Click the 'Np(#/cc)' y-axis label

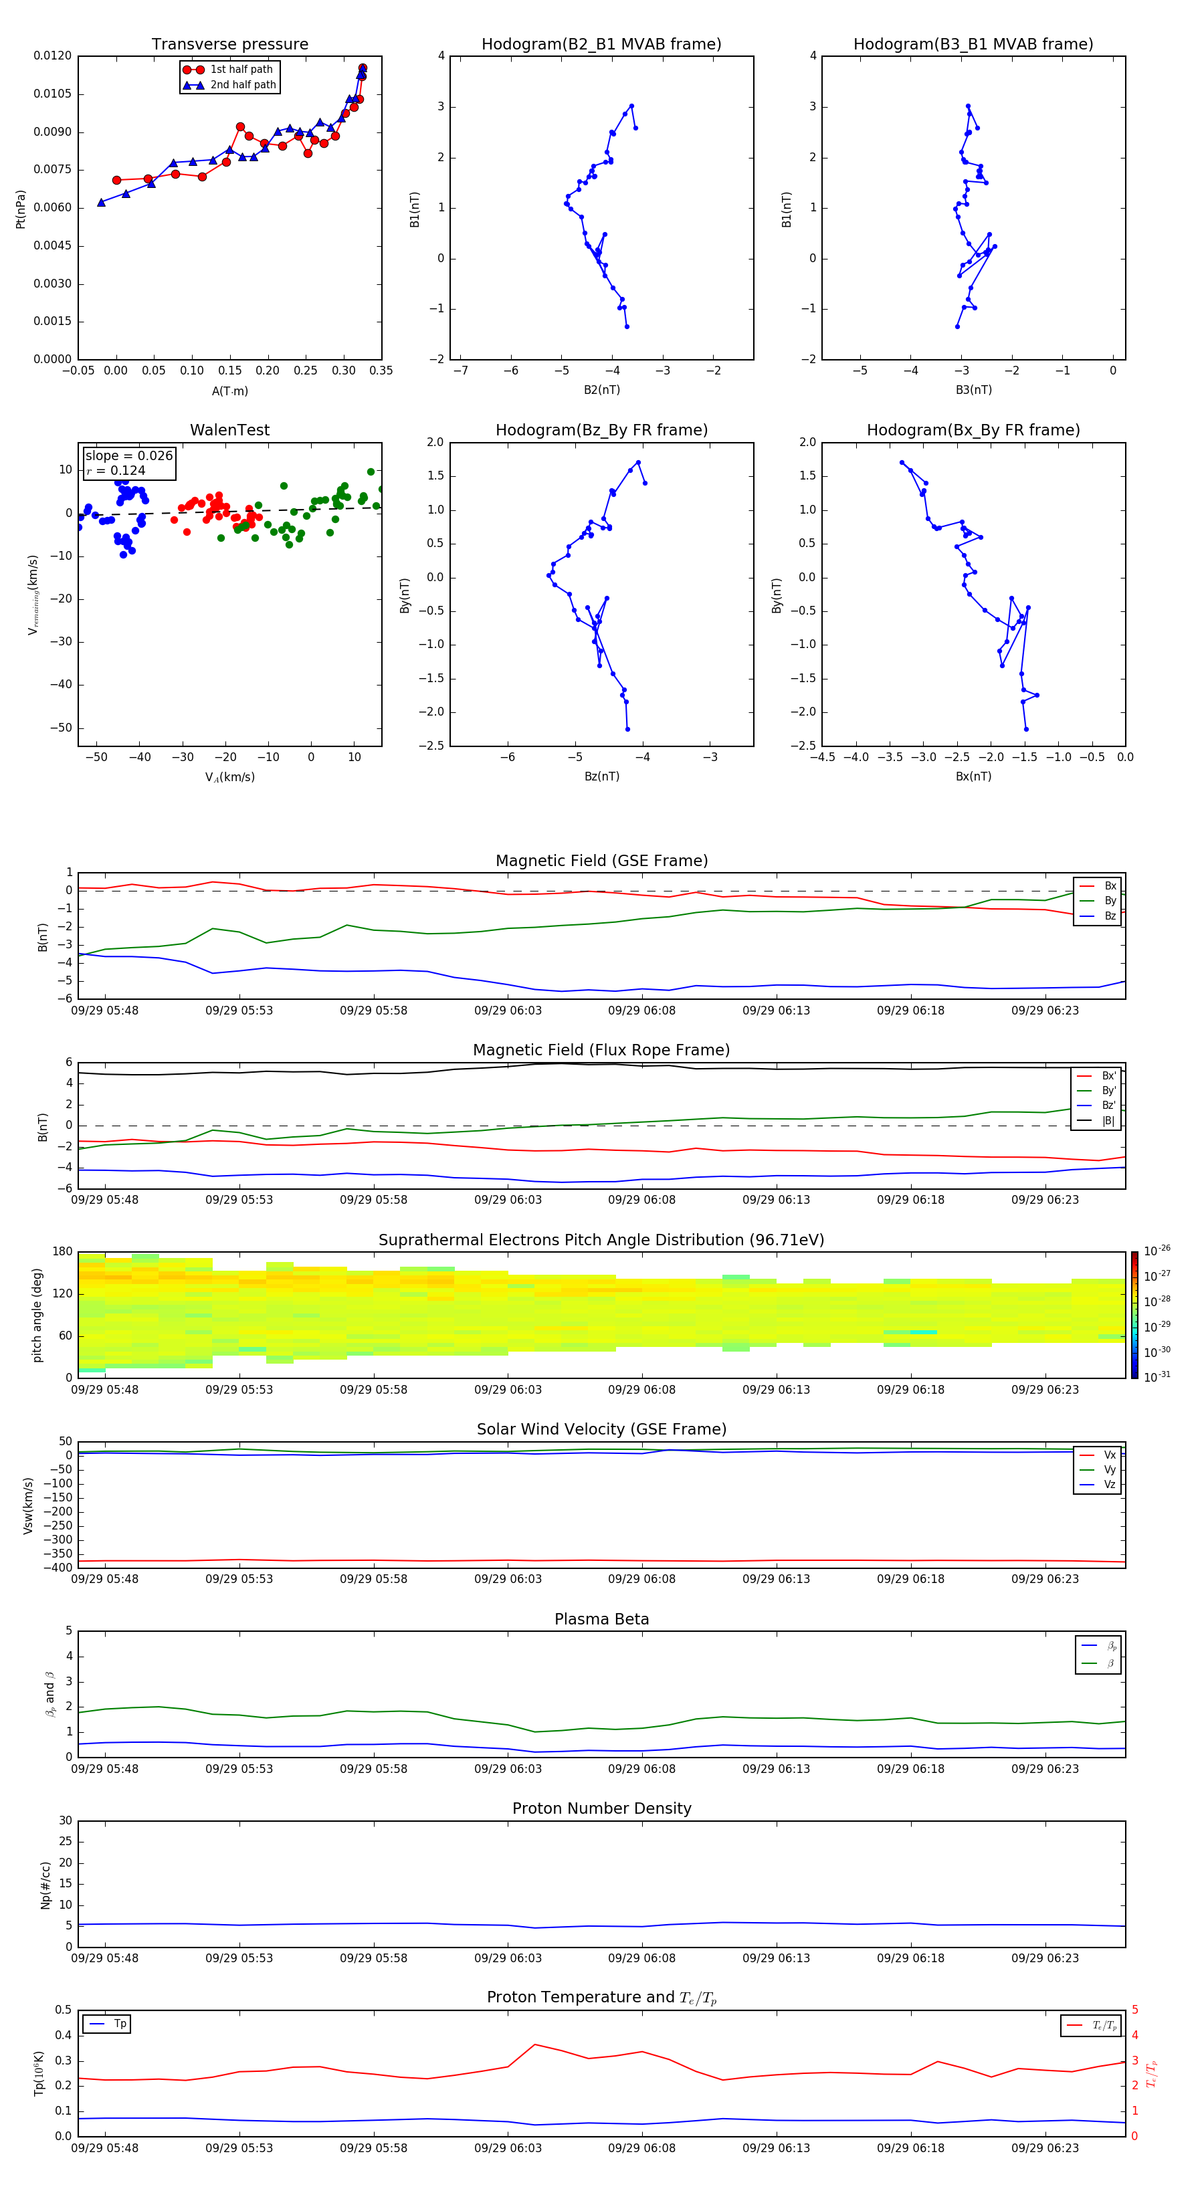(45, 1885)
